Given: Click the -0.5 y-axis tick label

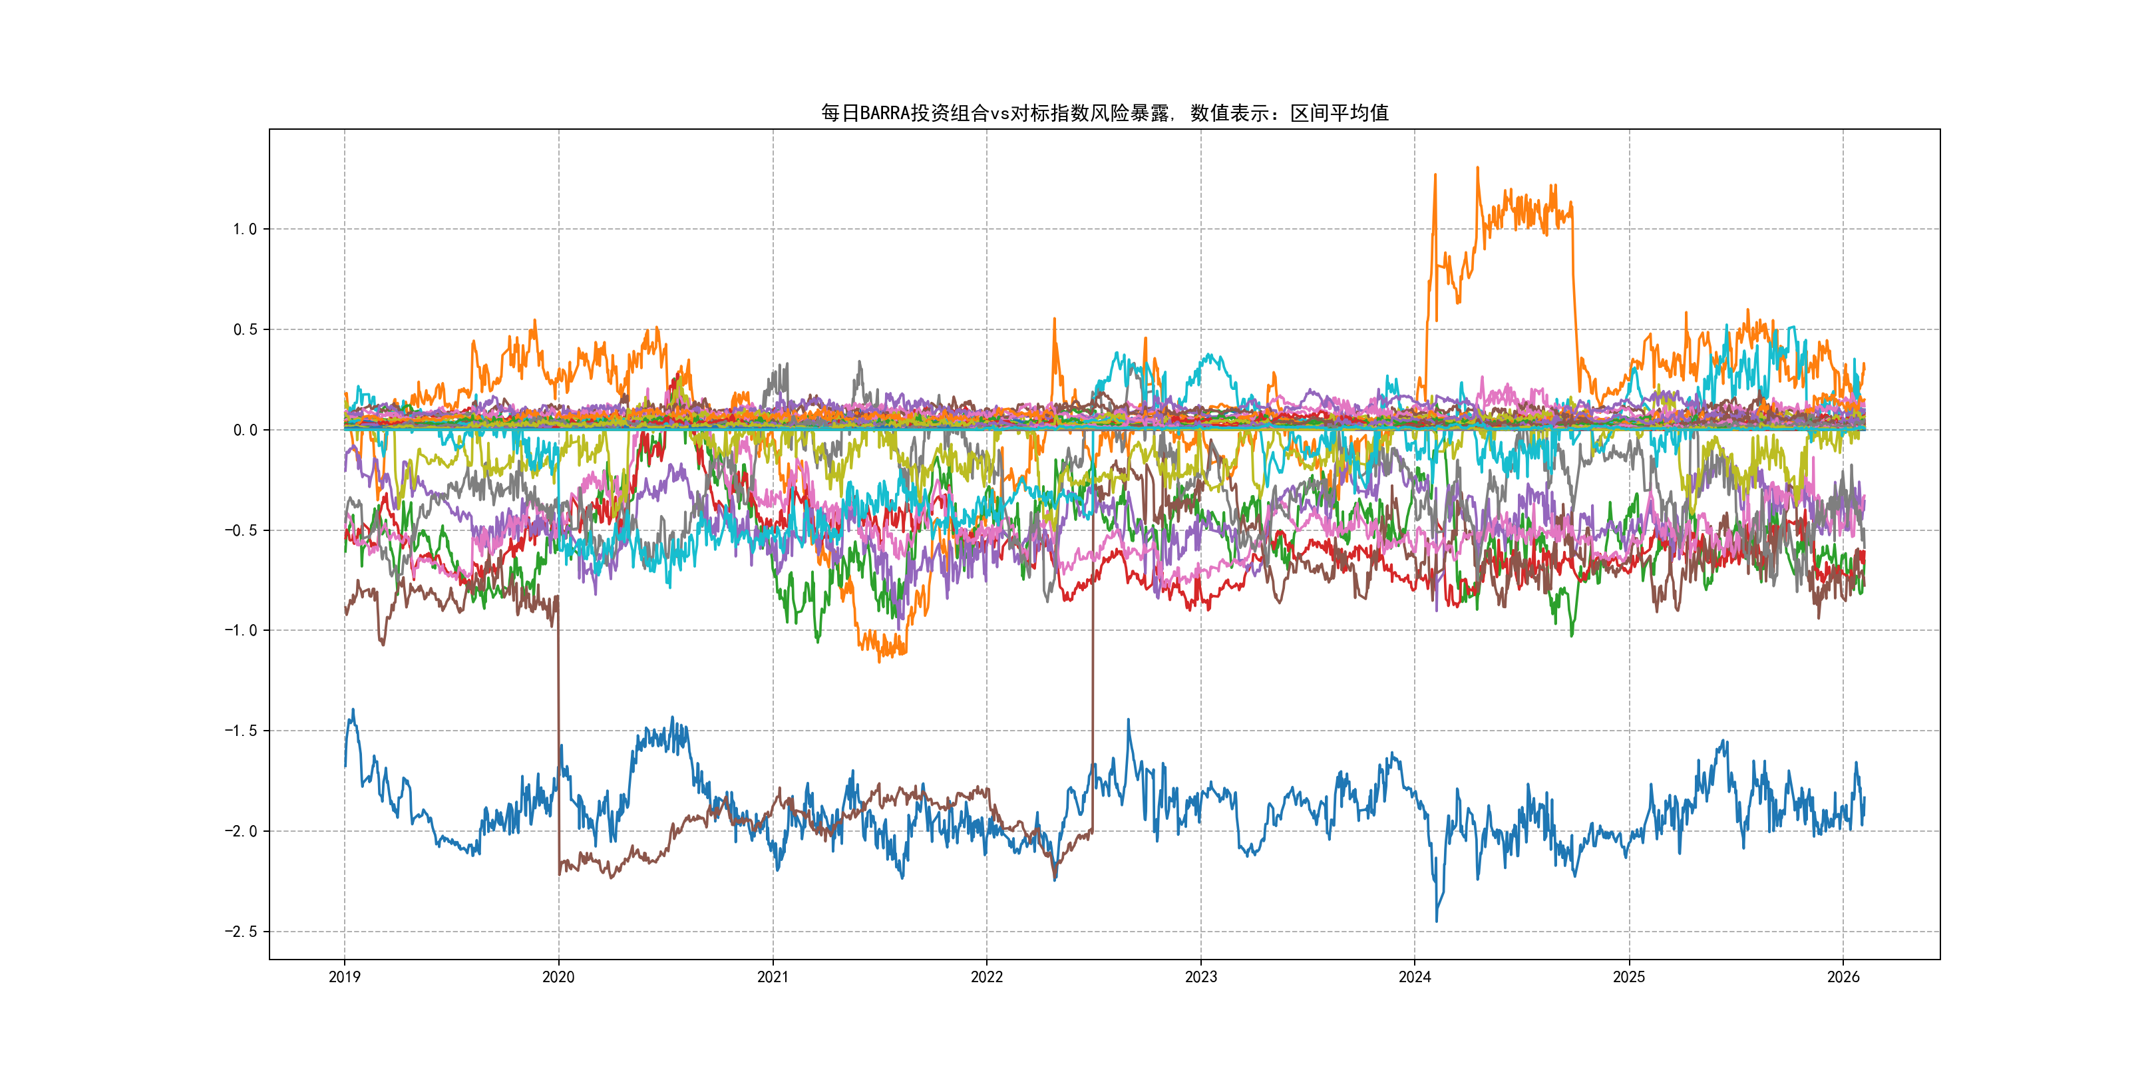Looking at the screenshot, I should (240, 530).
